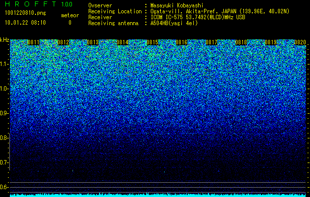Click the HROFFT 1.0.0 title text

[38, 4]
